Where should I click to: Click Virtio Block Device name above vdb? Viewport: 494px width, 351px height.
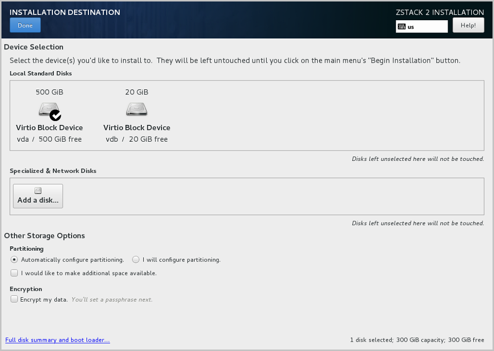point(137,128)
